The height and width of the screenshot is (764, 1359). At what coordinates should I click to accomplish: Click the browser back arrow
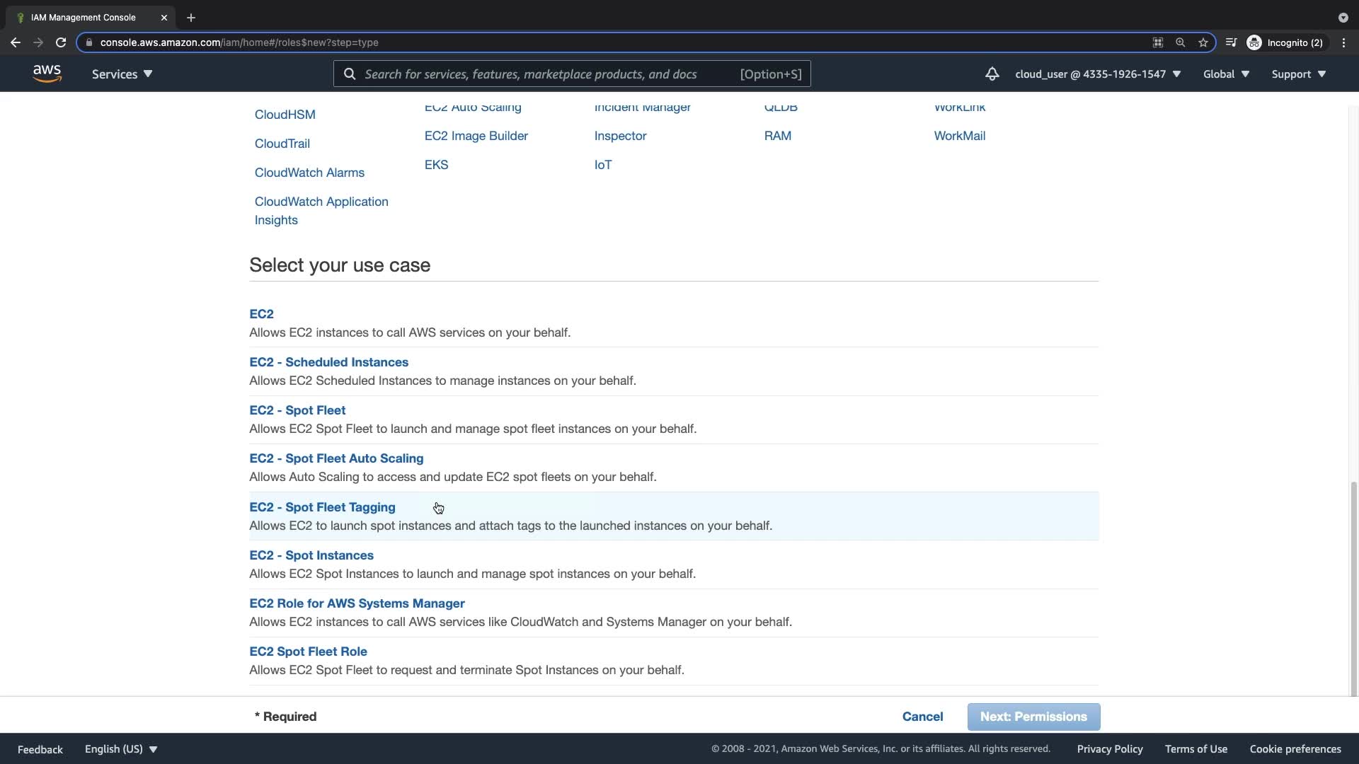coord(16,42)
